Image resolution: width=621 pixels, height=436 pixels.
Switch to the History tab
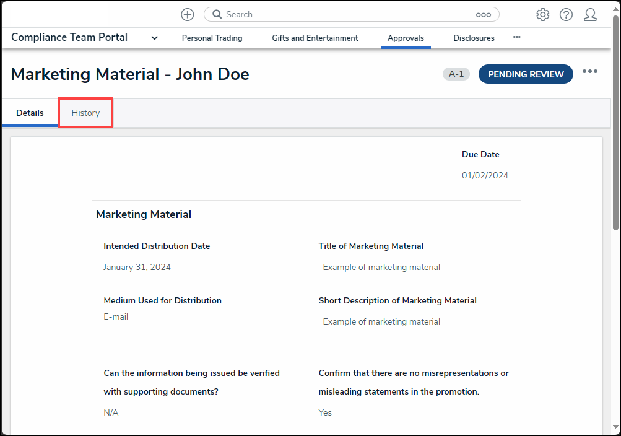point(85,113)
